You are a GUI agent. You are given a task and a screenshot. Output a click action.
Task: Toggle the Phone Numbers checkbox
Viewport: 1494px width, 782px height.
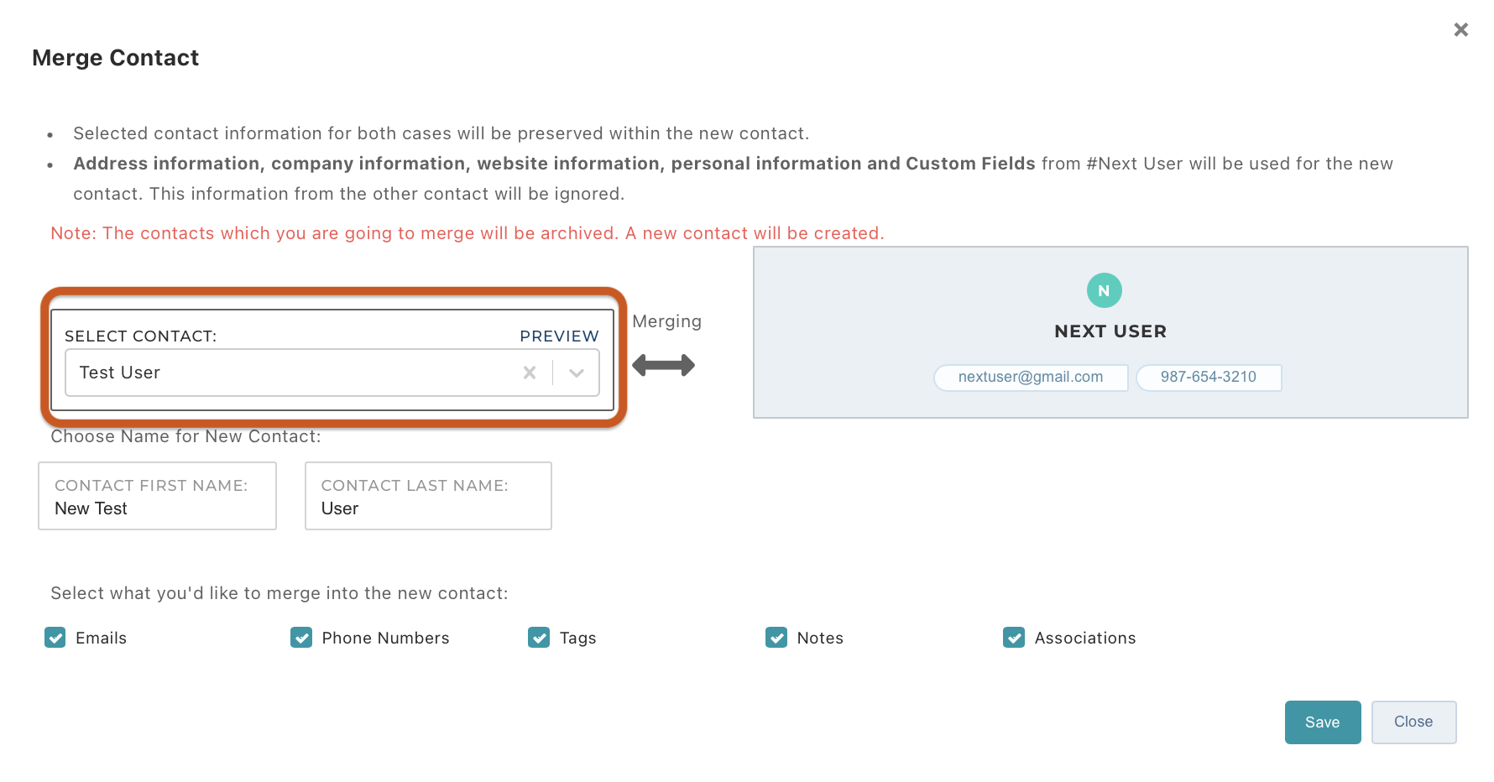pos(301,638)
